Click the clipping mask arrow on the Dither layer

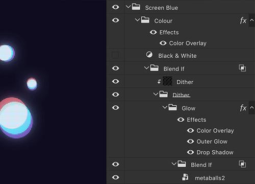click(x=159, y=82)
